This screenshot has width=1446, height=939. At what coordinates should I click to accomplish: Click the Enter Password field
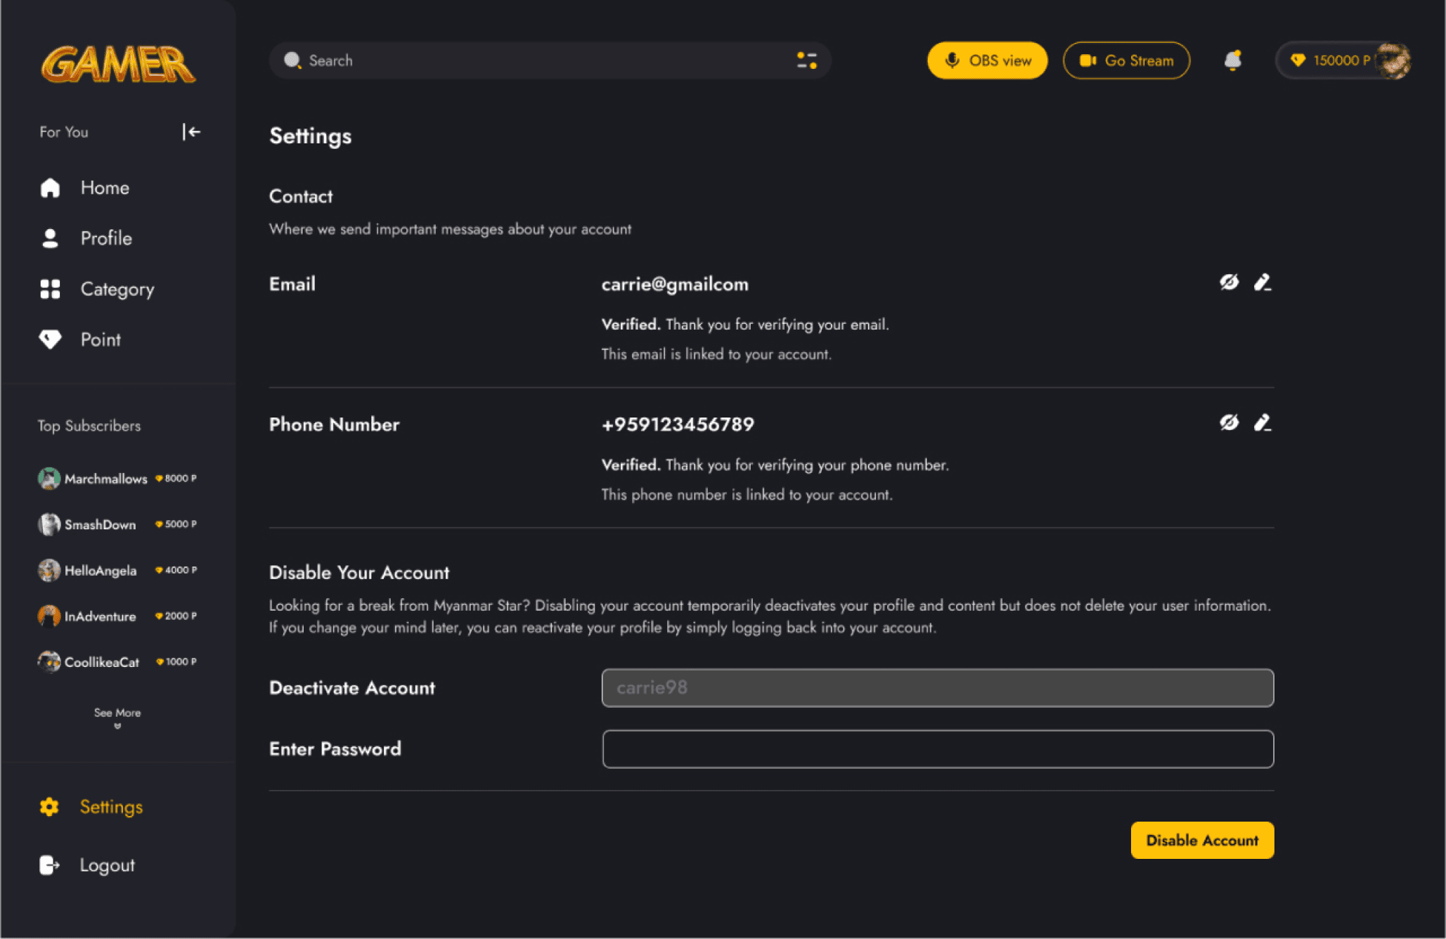938,749
